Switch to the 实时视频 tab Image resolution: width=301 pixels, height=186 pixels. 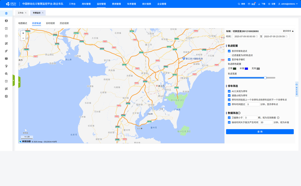coord(50,23)
